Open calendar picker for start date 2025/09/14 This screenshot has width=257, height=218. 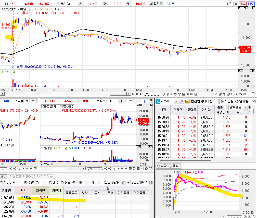(124, 183)
